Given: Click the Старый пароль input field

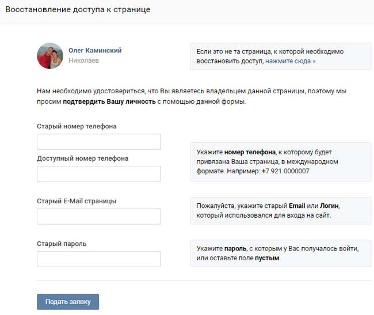Looking at the screenshot, I should click(x=98, y=259).
